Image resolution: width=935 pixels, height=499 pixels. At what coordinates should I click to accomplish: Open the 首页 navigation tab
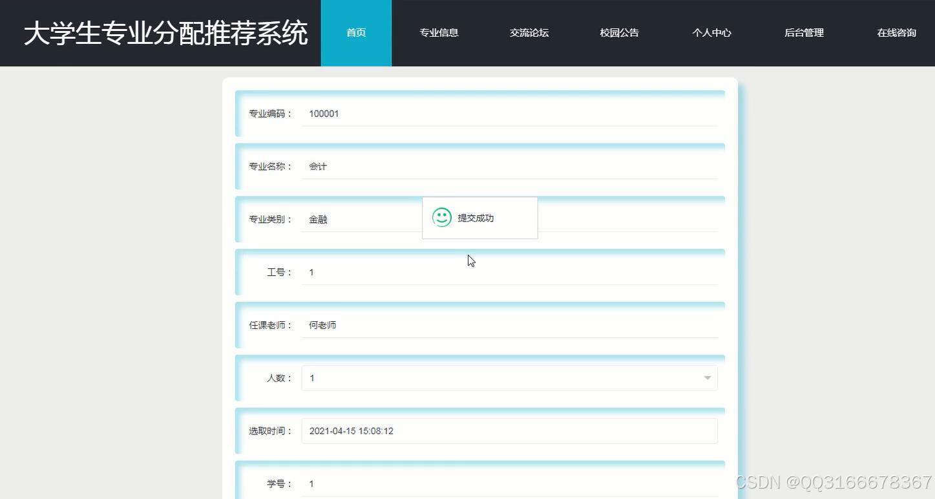pyautogui.click(x=356, y=33)
